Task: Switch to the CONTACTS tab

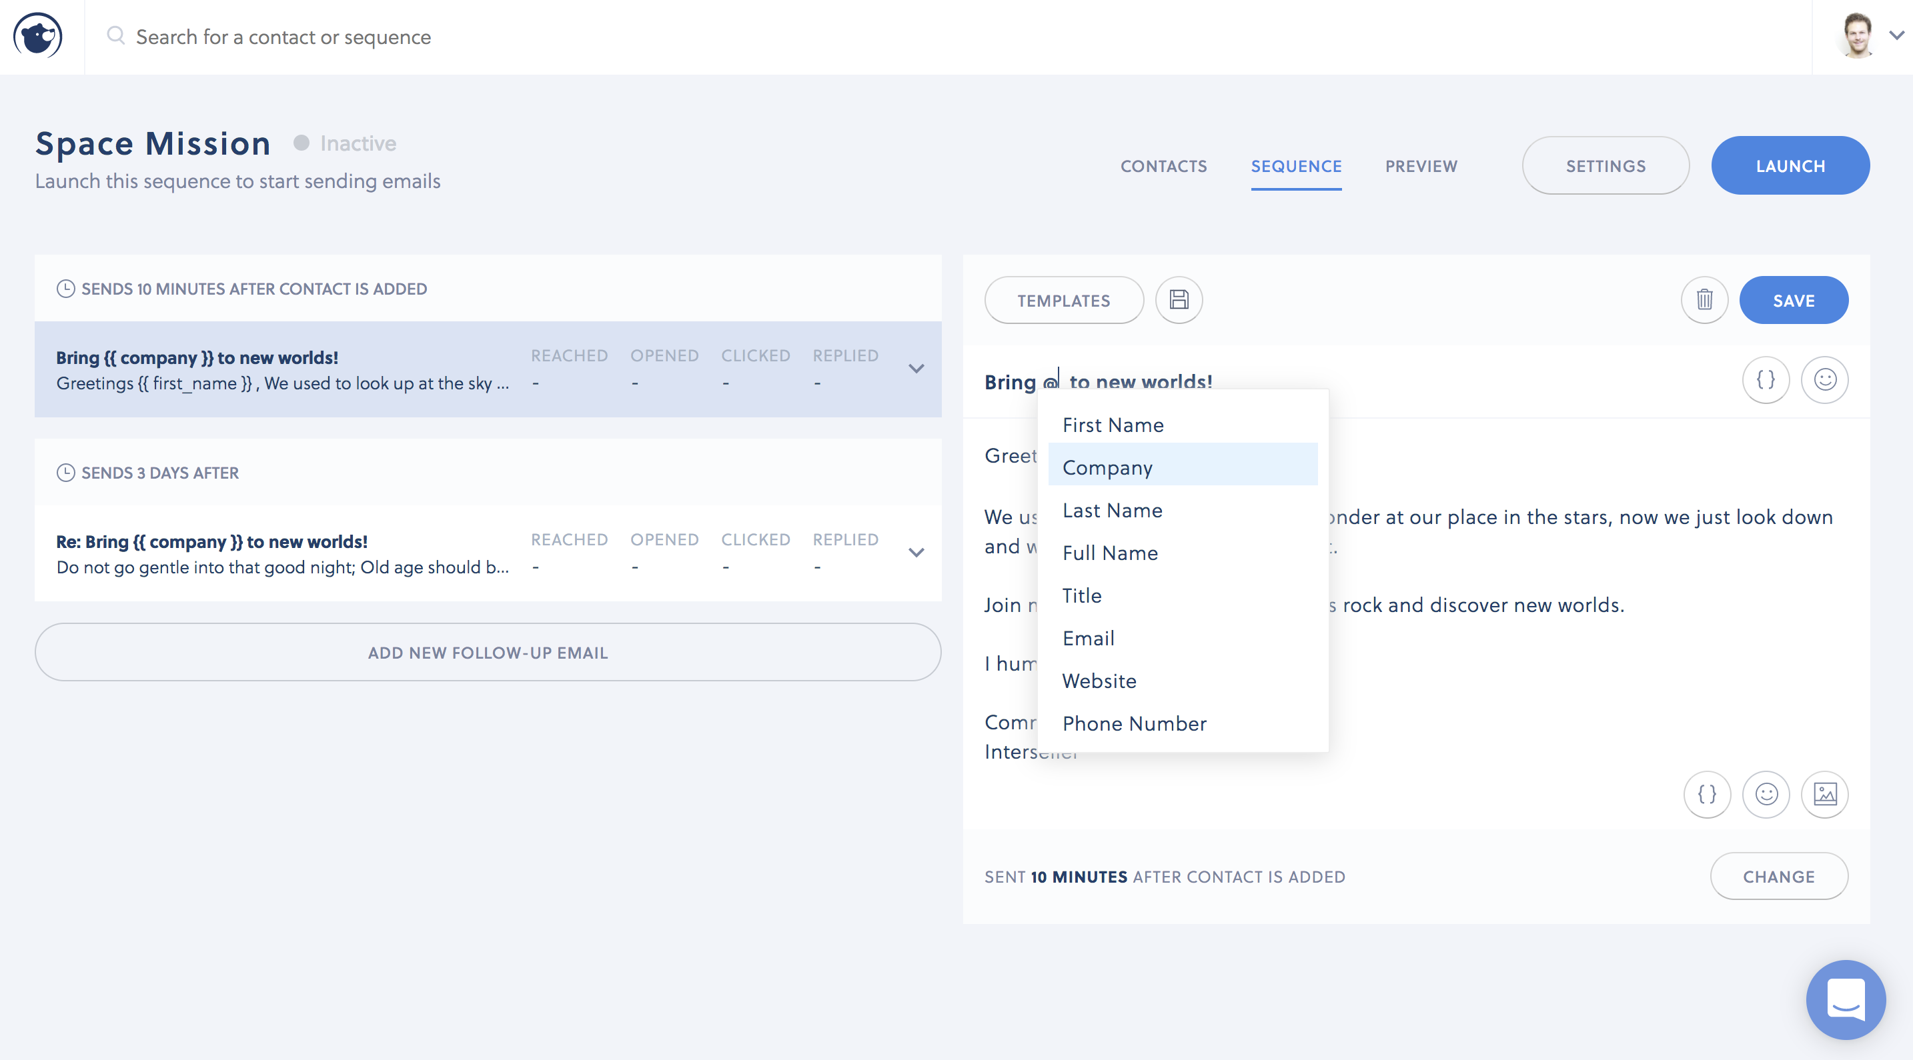Action: click(1162, 166)
